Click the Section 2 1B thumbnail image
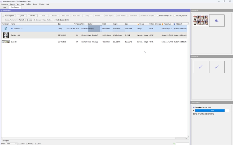The image size is (233, 145). pyautogui.click(x=6, y=35)
